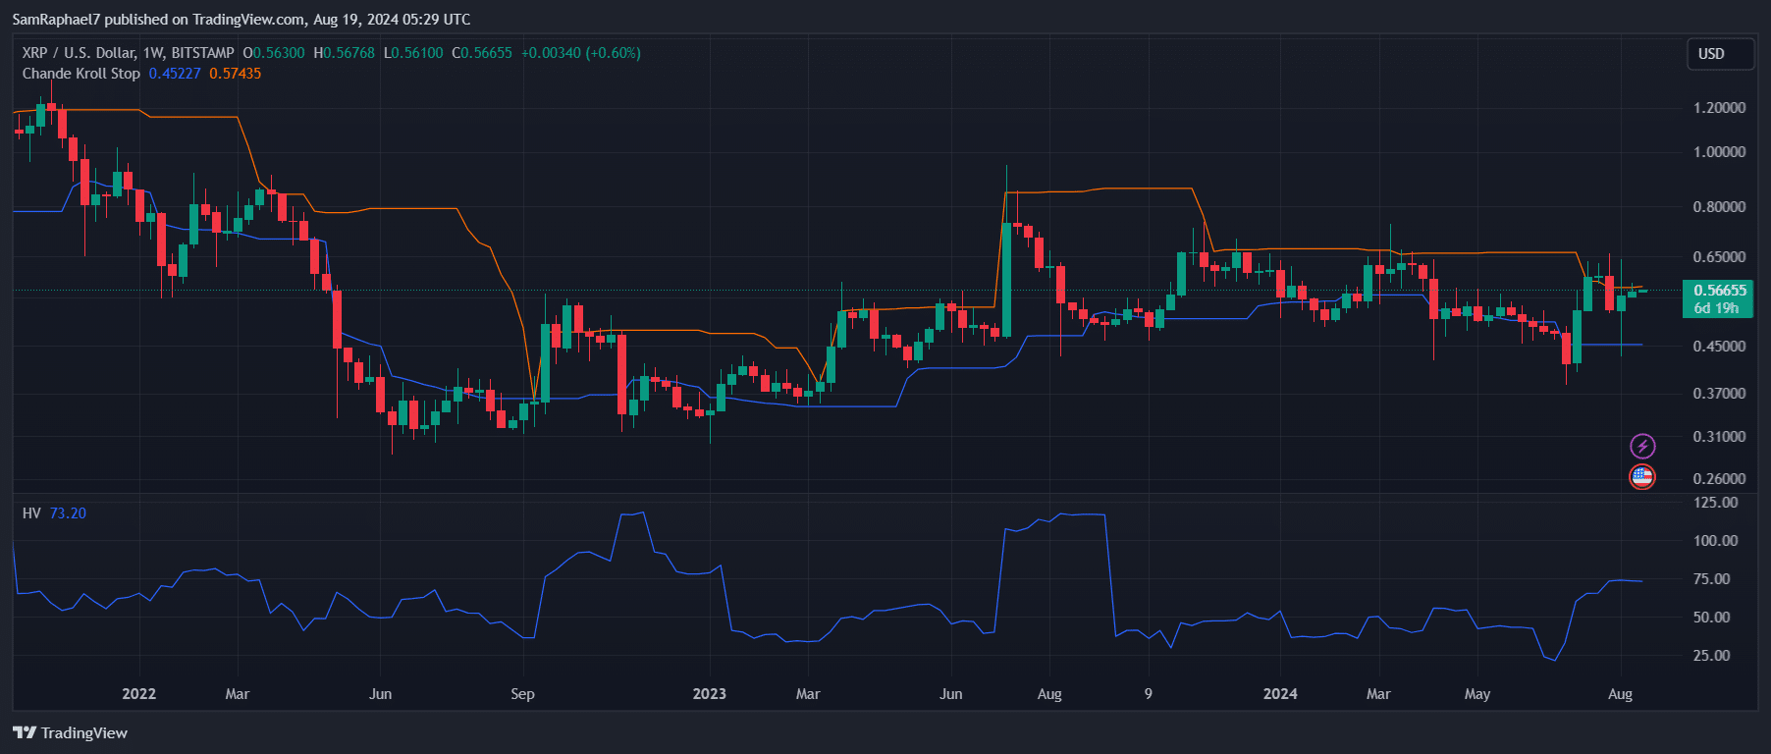Click the May label on the time axis
1771x754 pixels.
coord(1477,694)
